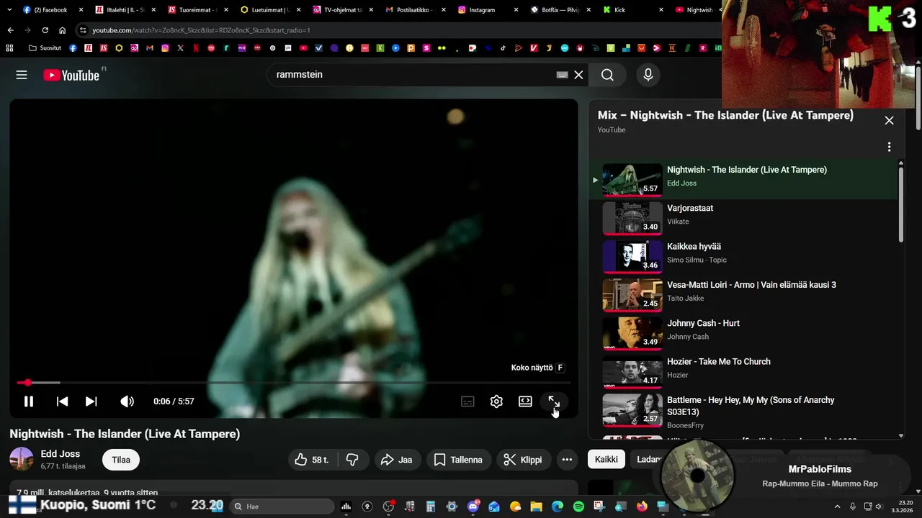Open Edd Joss channel name link

tap(61, 454)
